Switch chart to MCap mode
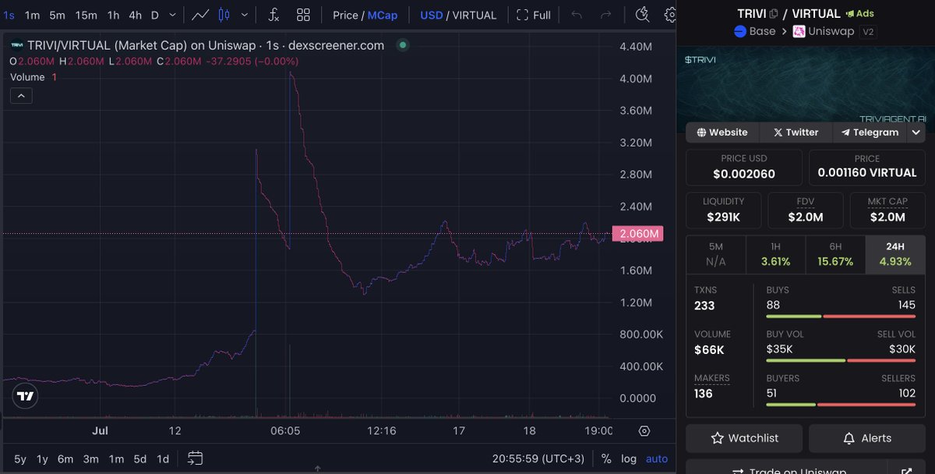 (382, 15)
